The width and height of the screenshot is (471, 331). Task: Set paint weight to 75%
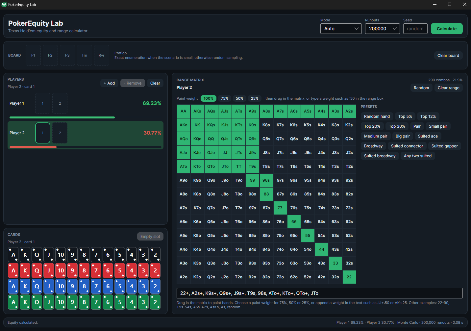click(x=225, y=98)
